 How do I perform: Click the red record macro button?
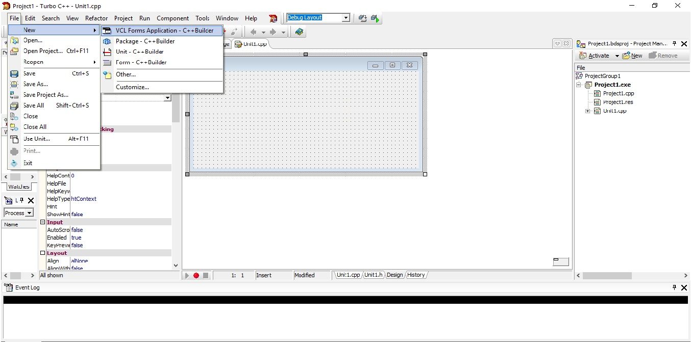click(x=196, y=275)
